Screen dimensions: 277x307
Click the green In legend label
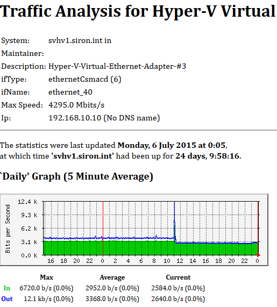6,288
